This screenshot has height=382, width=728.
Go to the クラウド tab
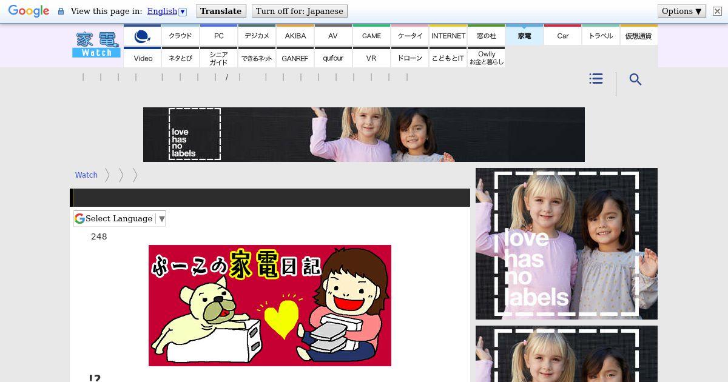(180, 36)
